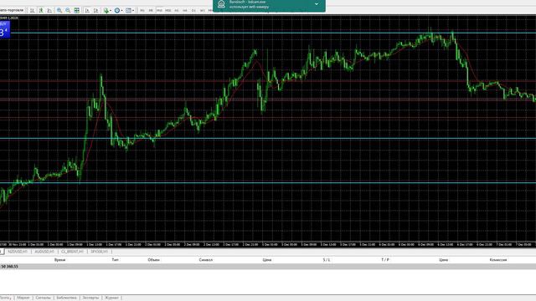Select the D1 timeframe button
The image size is (536, 301).
click(x=193, y=11)
